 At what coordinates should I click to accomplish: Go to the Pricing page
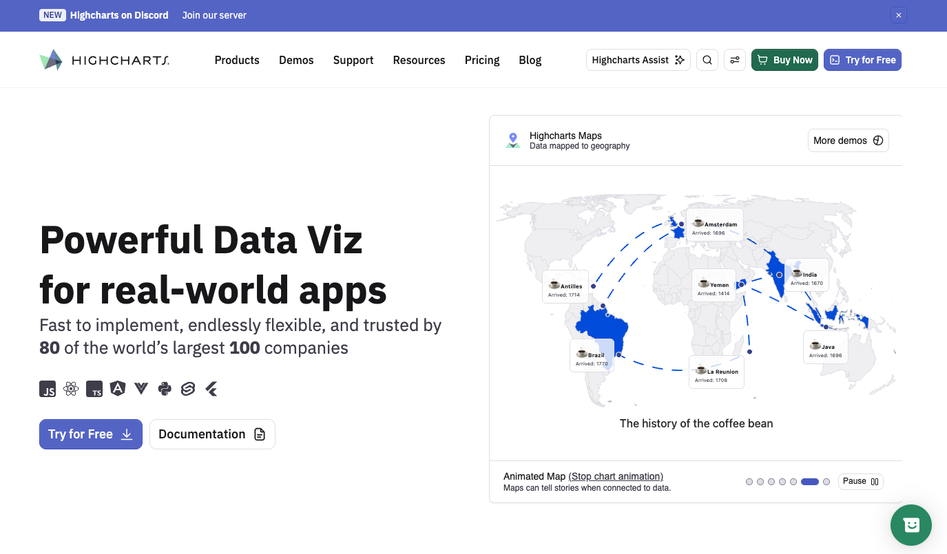[482, 60]
